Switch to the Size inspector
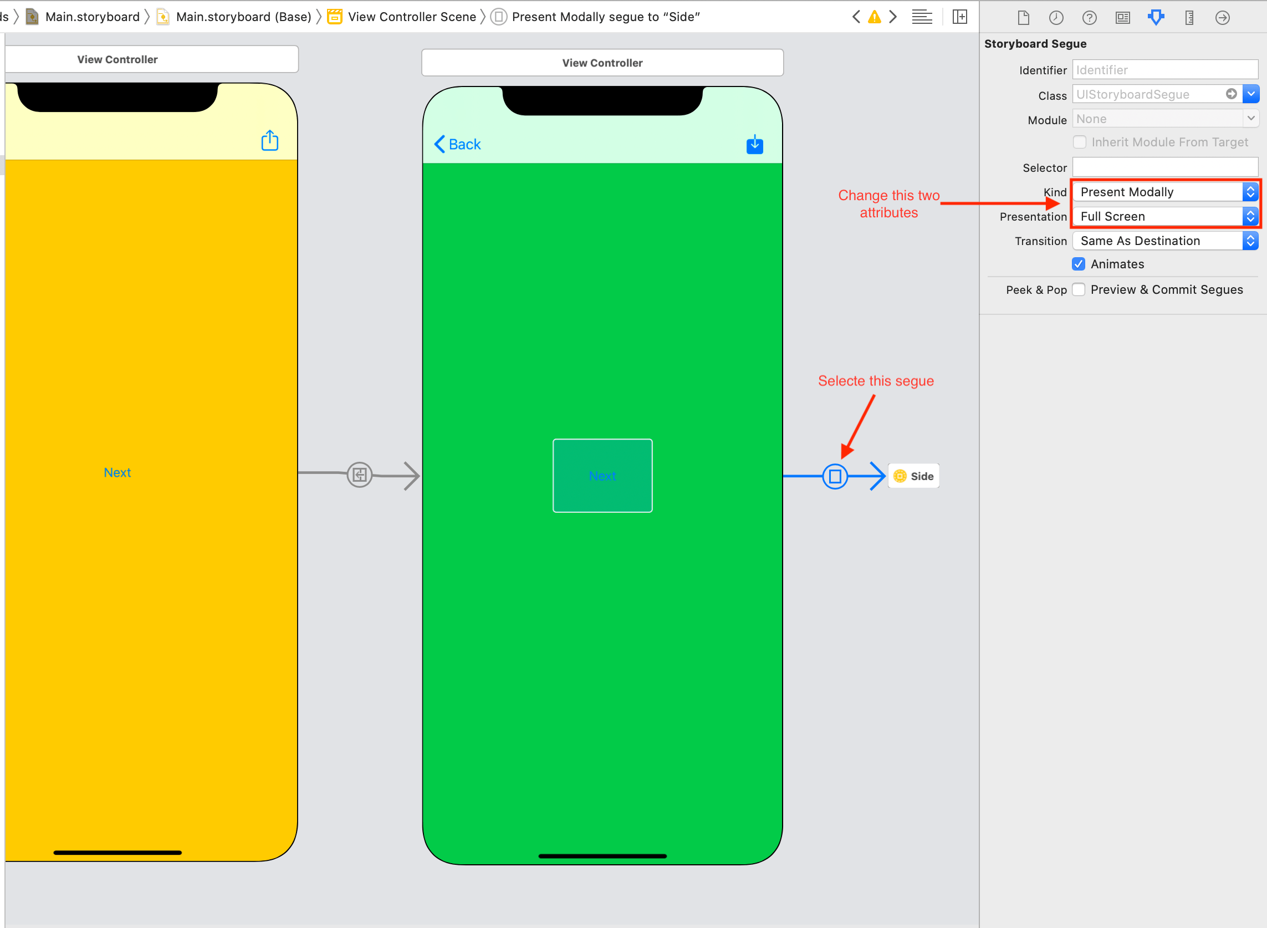This screenshot has width=1267, height=928. [1189, 17]
